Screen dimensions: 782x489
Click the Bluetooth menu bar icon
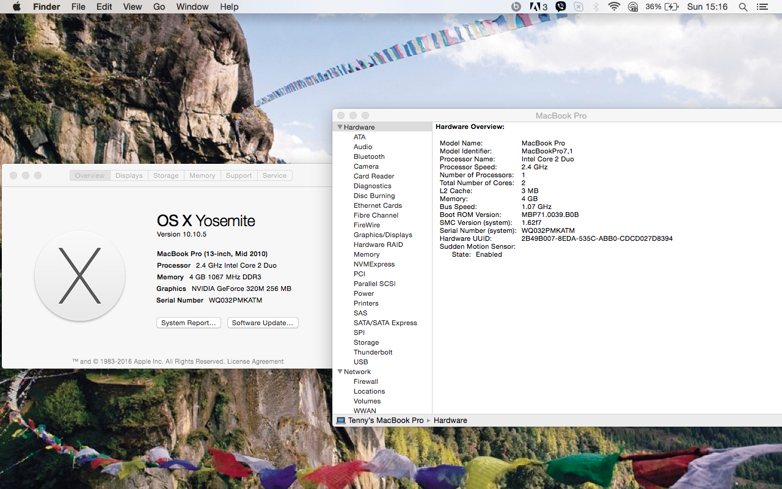[596, 7]
